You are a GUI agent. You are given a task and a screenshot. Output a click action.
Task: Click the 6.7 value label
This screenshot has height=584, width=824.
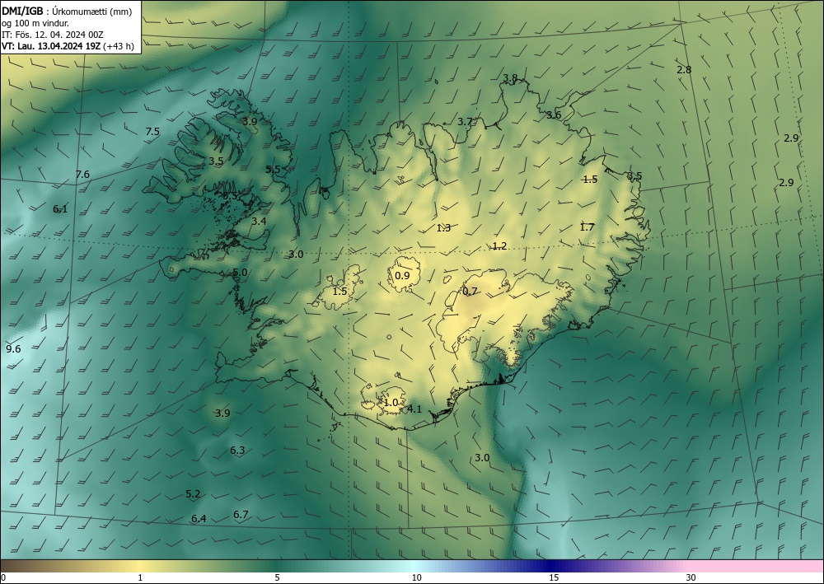(x=241, y=514)
